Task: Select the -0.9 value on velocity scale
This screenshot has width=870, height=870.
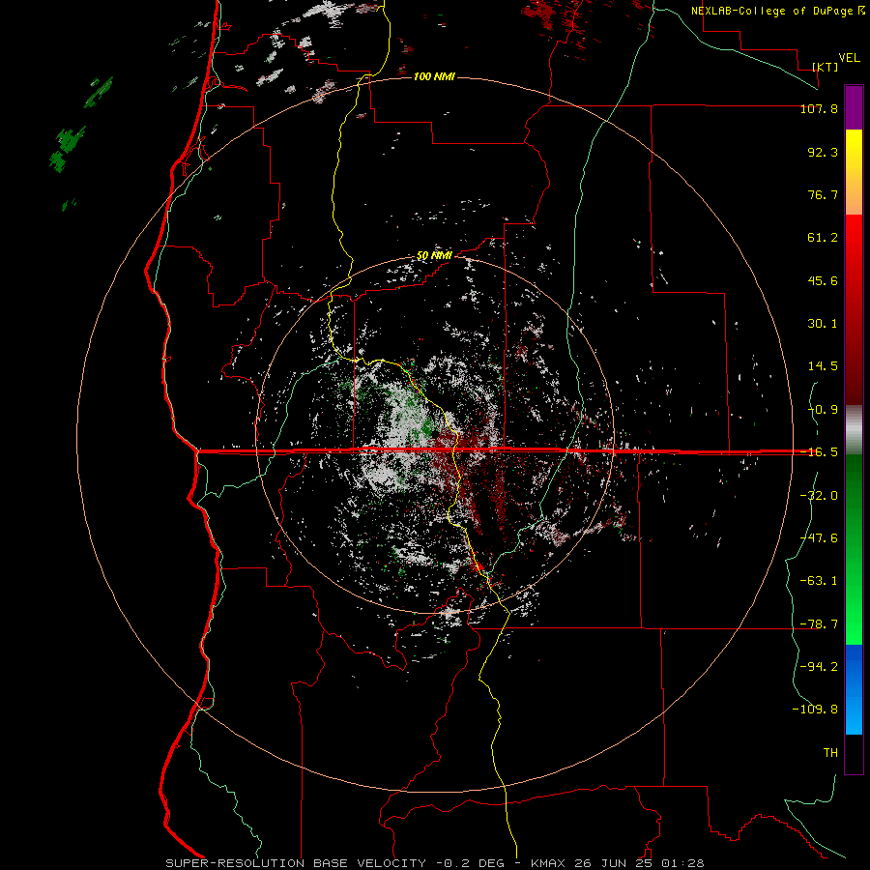Action: coord(823,410)
